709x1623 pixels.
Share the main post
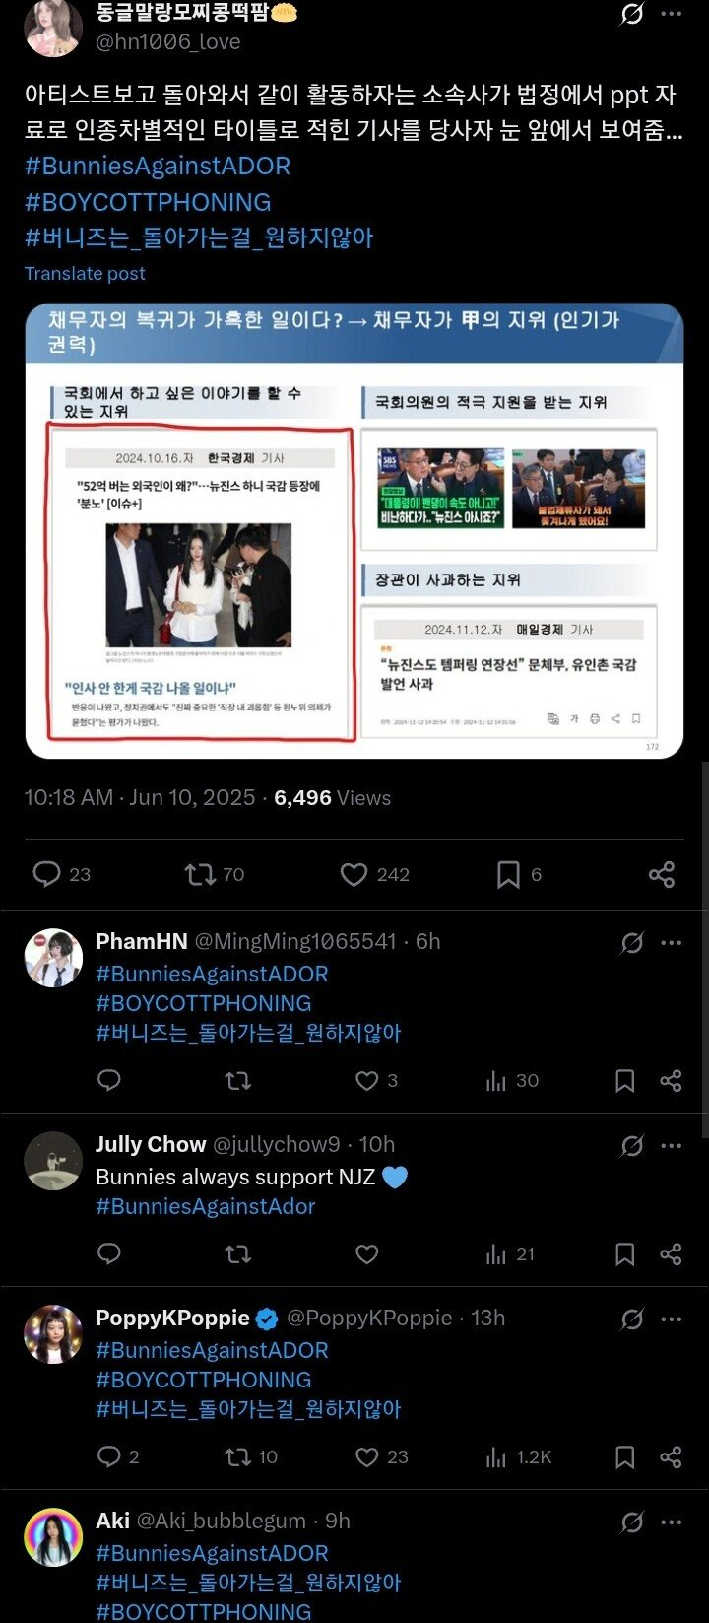pyautogui.click(x=662, y=874)
